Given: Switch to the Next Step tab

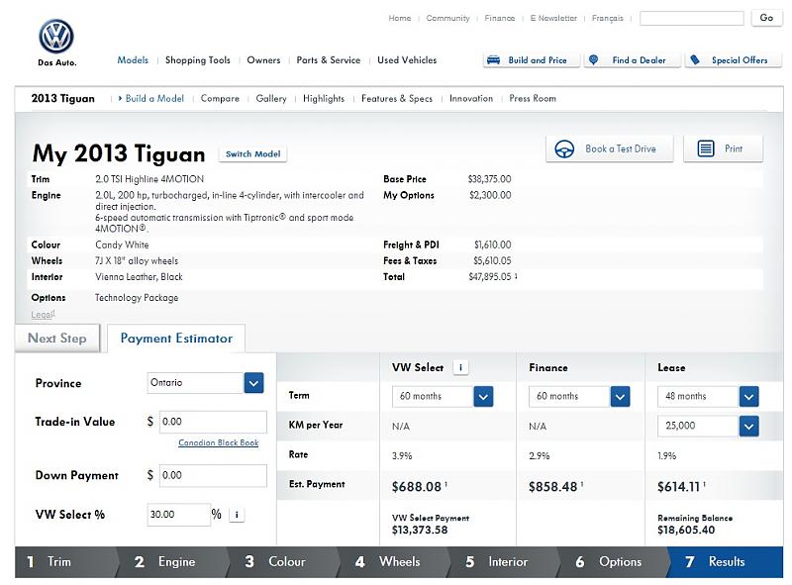Looking at the screenshot, I should [x=57, y=338].
